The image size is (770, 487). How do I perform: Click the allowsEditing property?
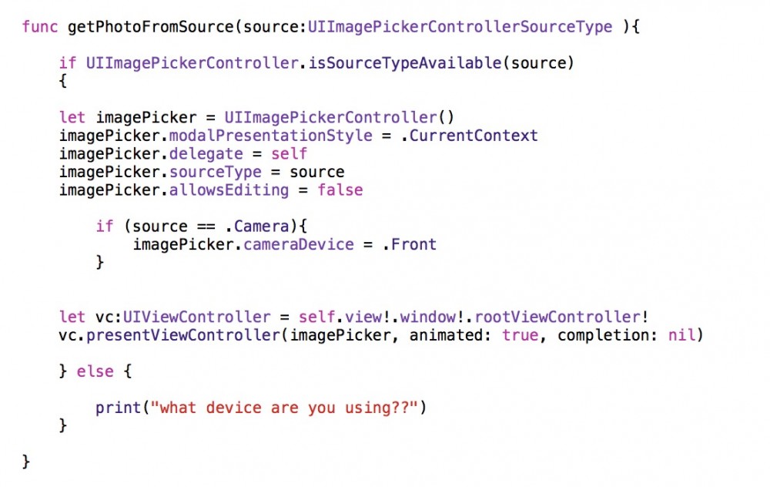(x=229, y=190)
